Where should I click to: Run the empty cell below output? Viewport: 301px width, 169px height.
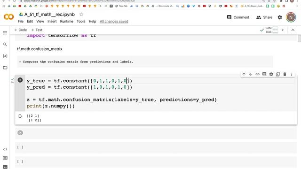pos(20,132)
